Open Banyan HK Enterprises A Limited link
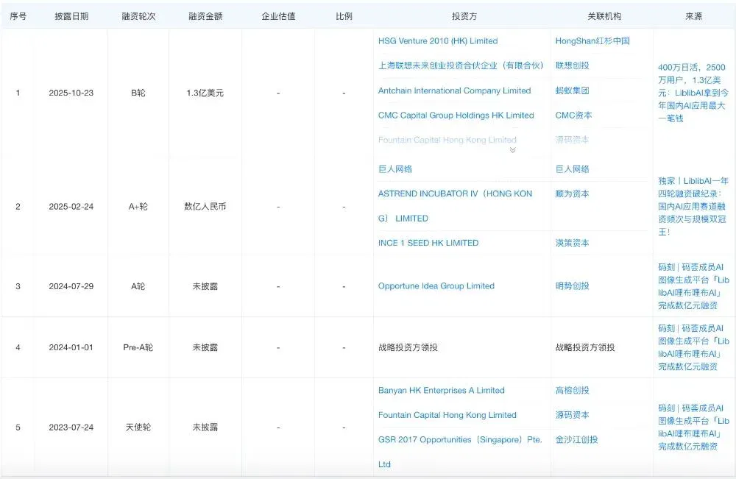Image resolution: width=736 pixels, height=479 pixels. 441,390
